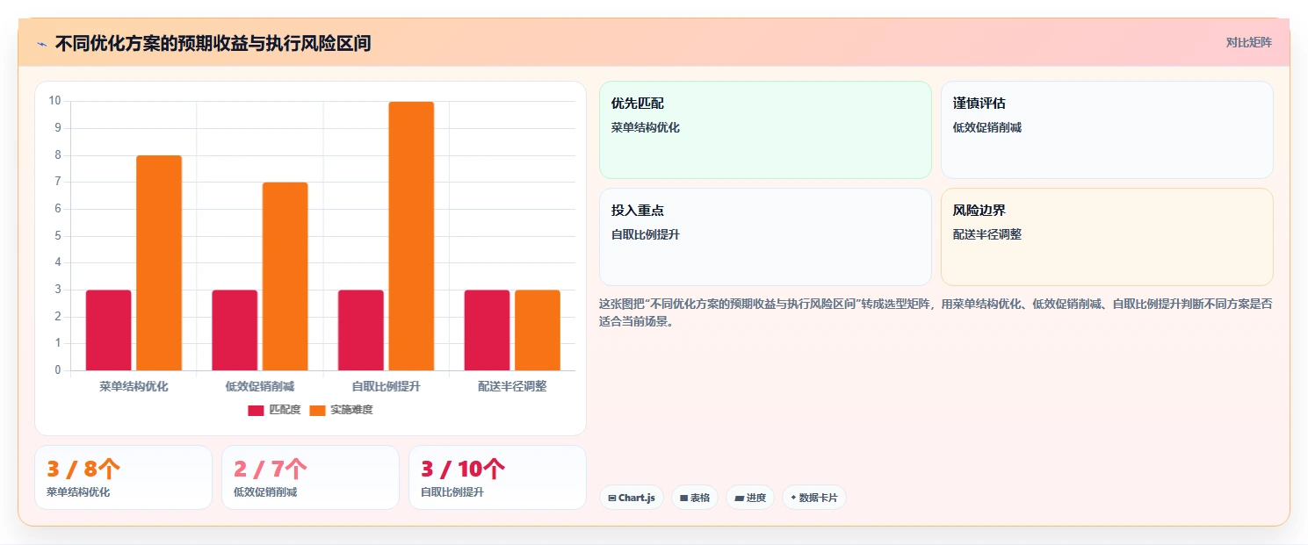The image size is (1308, 545).
Task: Click the 自取比例提升 text in 投入重点 card
Action: point(646,234)
